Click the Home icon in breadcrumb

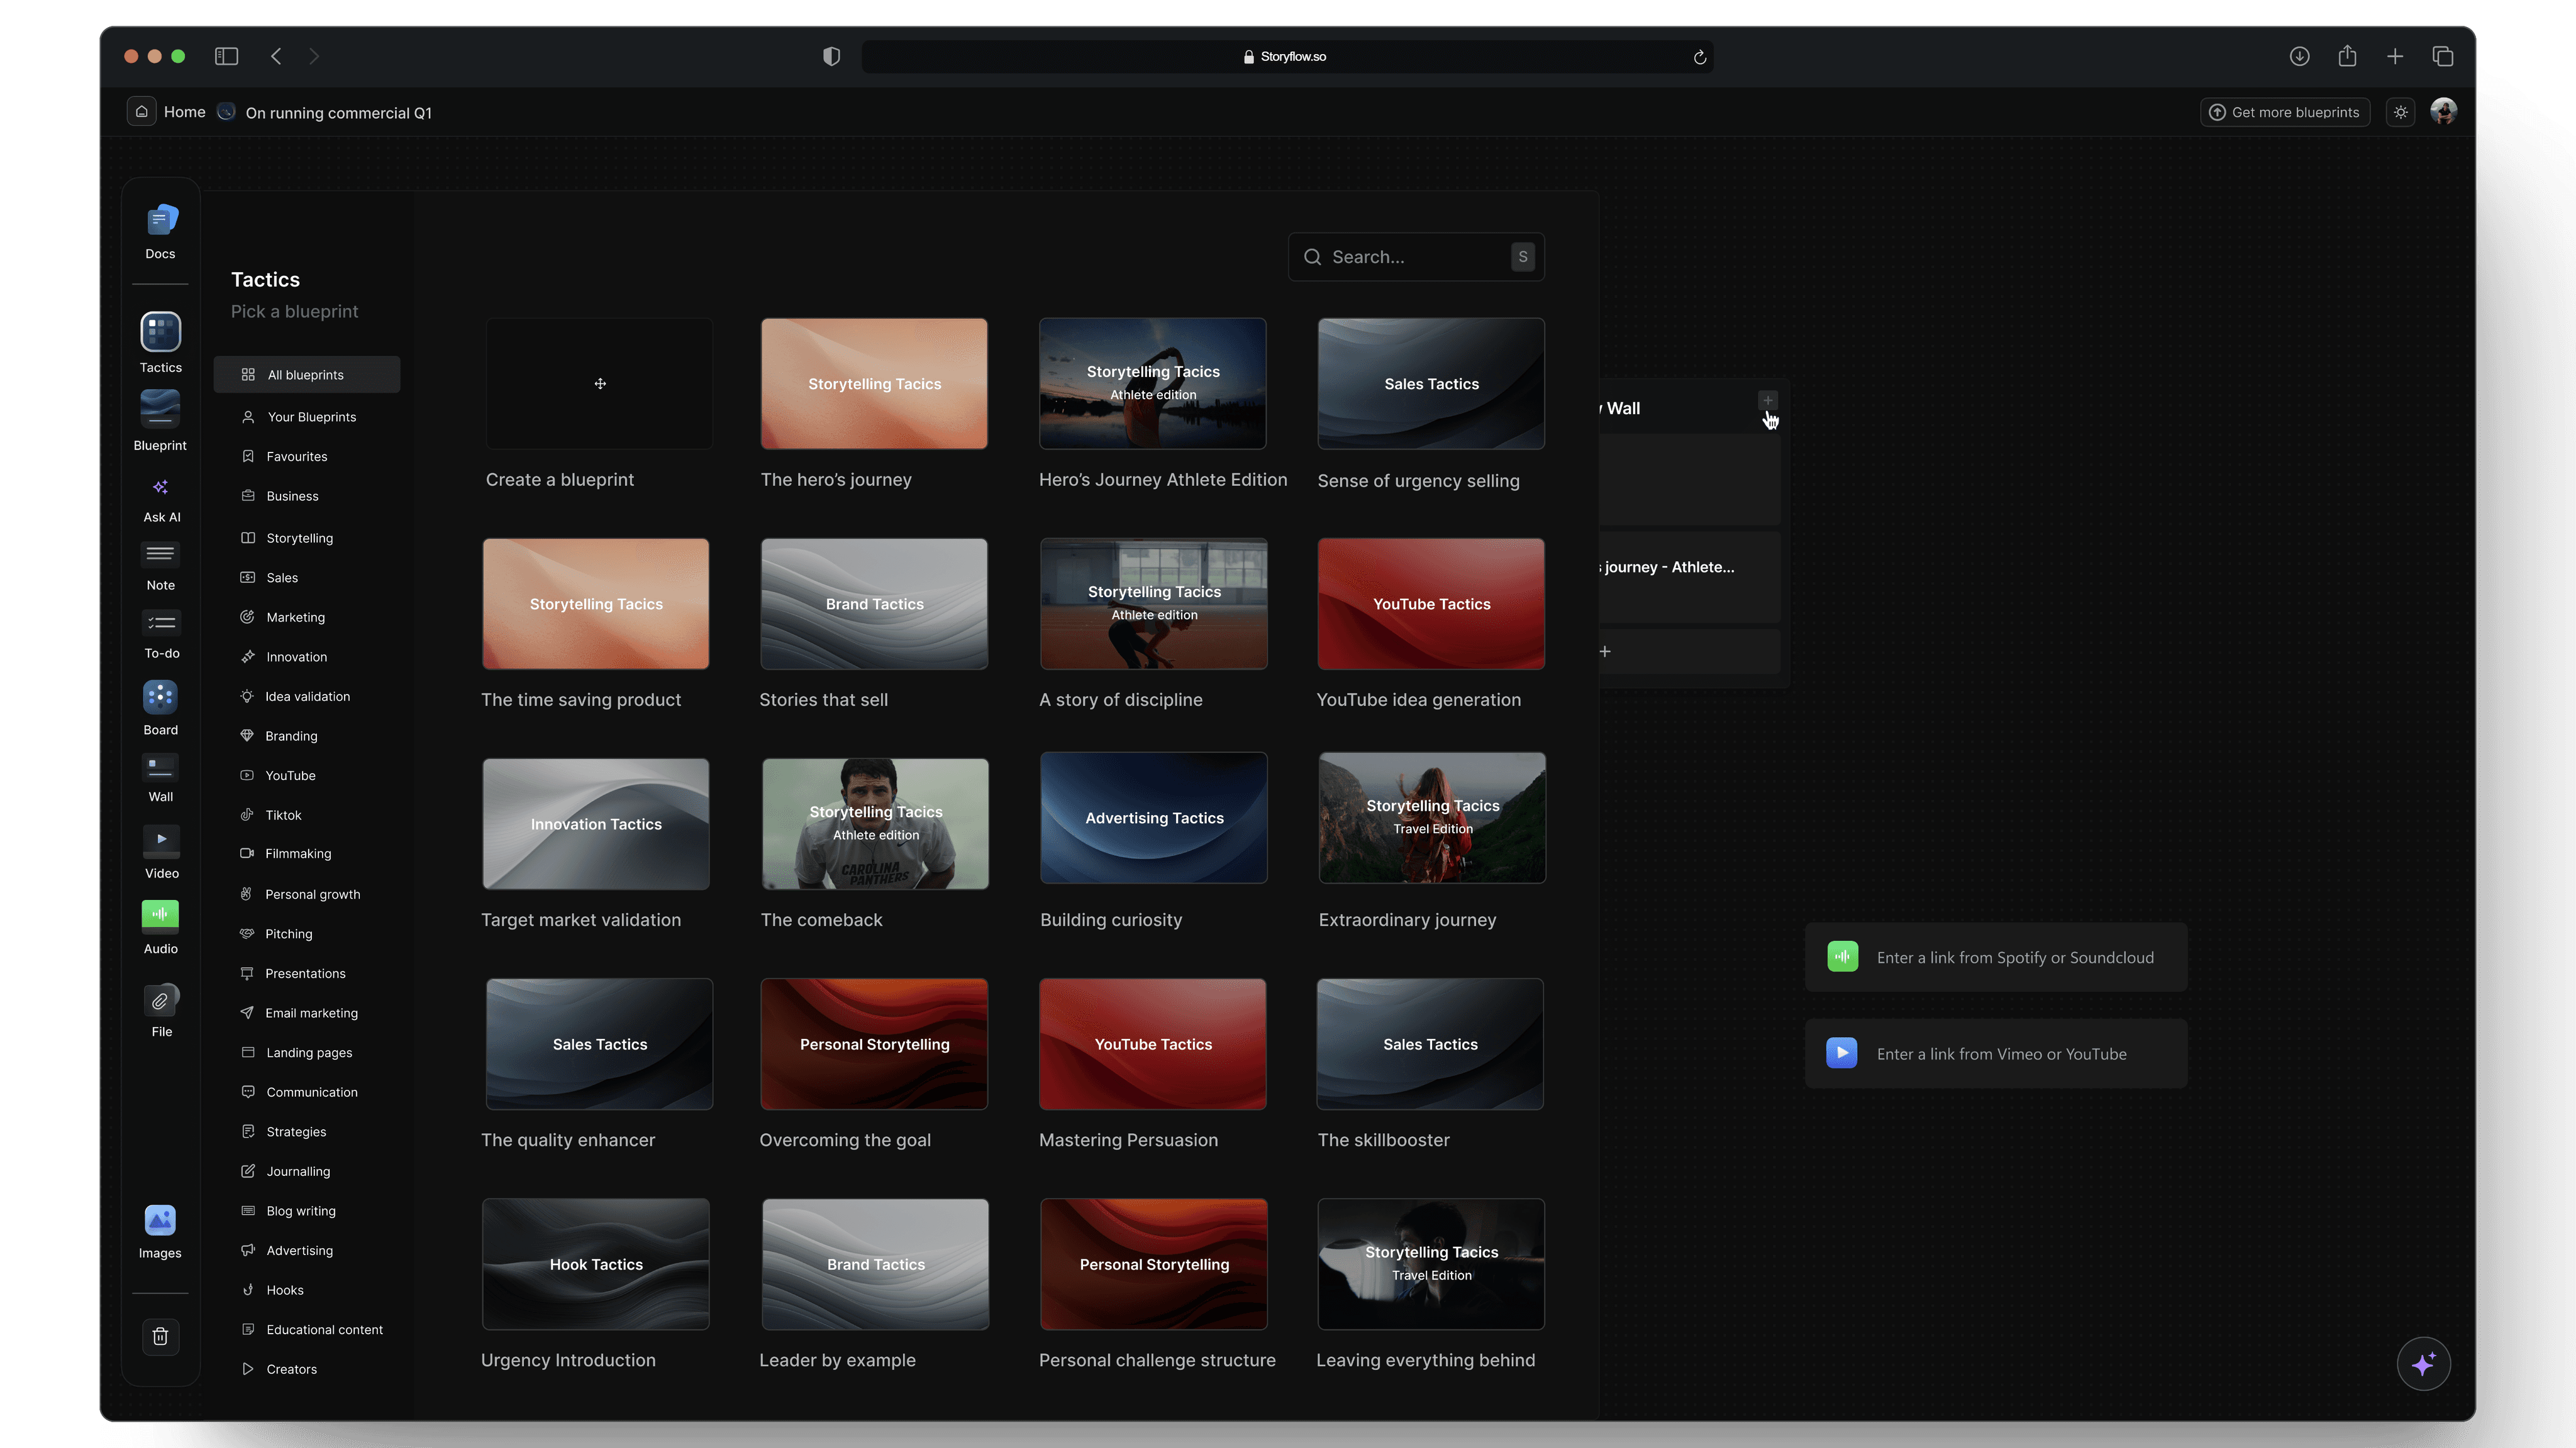click(142, 112)
